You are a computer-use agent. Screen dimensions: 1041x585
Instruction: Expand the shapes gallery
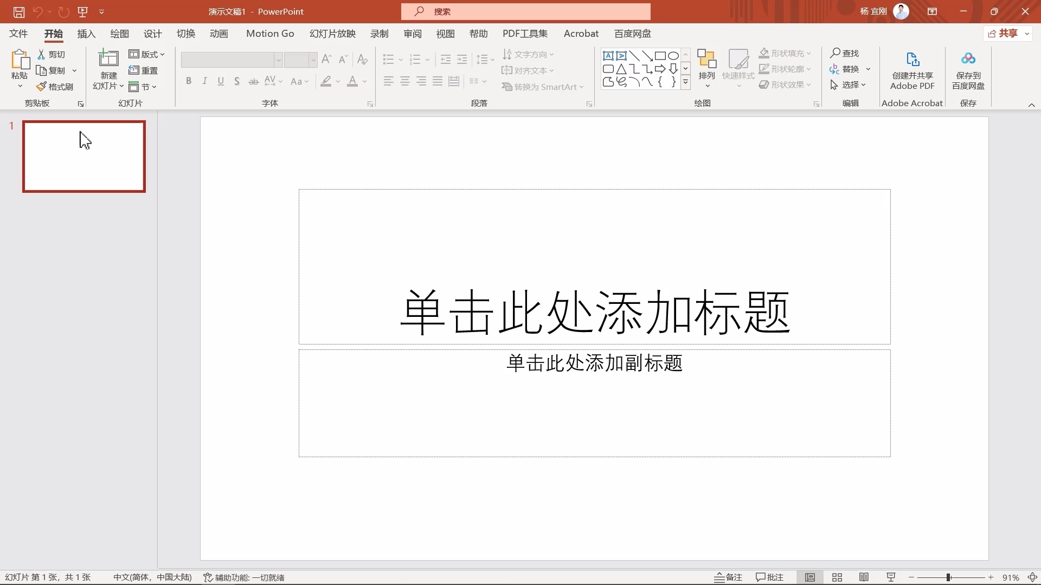[x=685, y=82]
